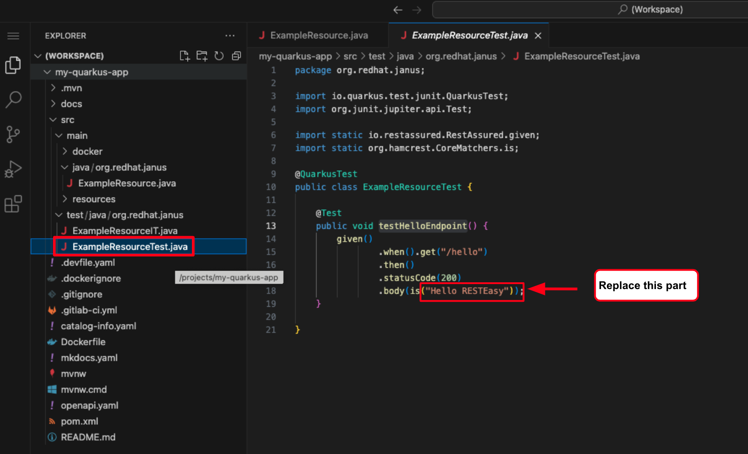The image size is (748, 454).
Task: Open the pom.xml file
Action: click(138, 421)
